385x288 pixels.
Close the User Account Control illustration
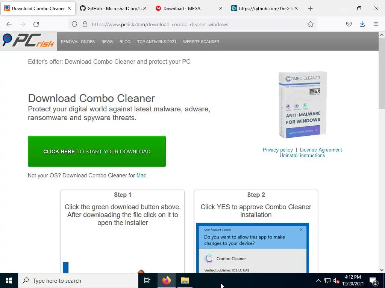[x=301, y=230]
